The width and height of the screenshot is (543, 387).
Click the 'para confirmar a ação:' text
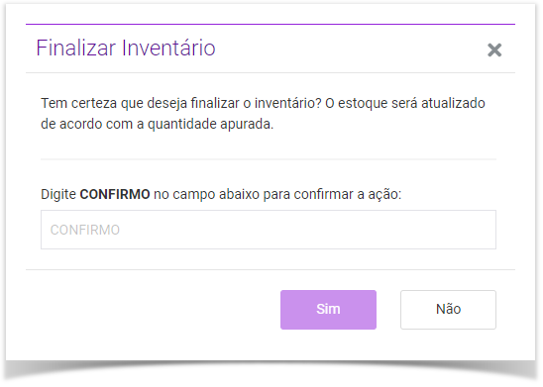[332, 194]
